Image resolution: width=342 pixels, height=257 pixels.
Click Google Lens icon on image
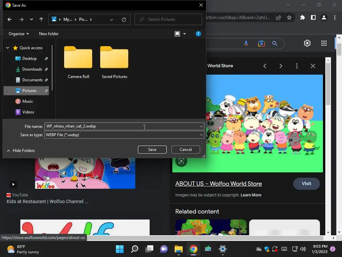(181, 161)
